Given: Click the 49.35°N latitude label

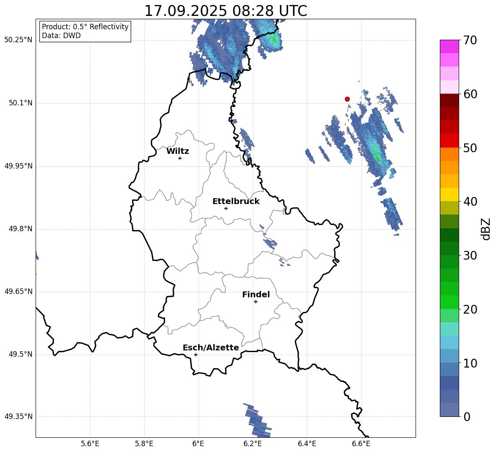Looking at the screenshot, I should [x=18, y=416].
